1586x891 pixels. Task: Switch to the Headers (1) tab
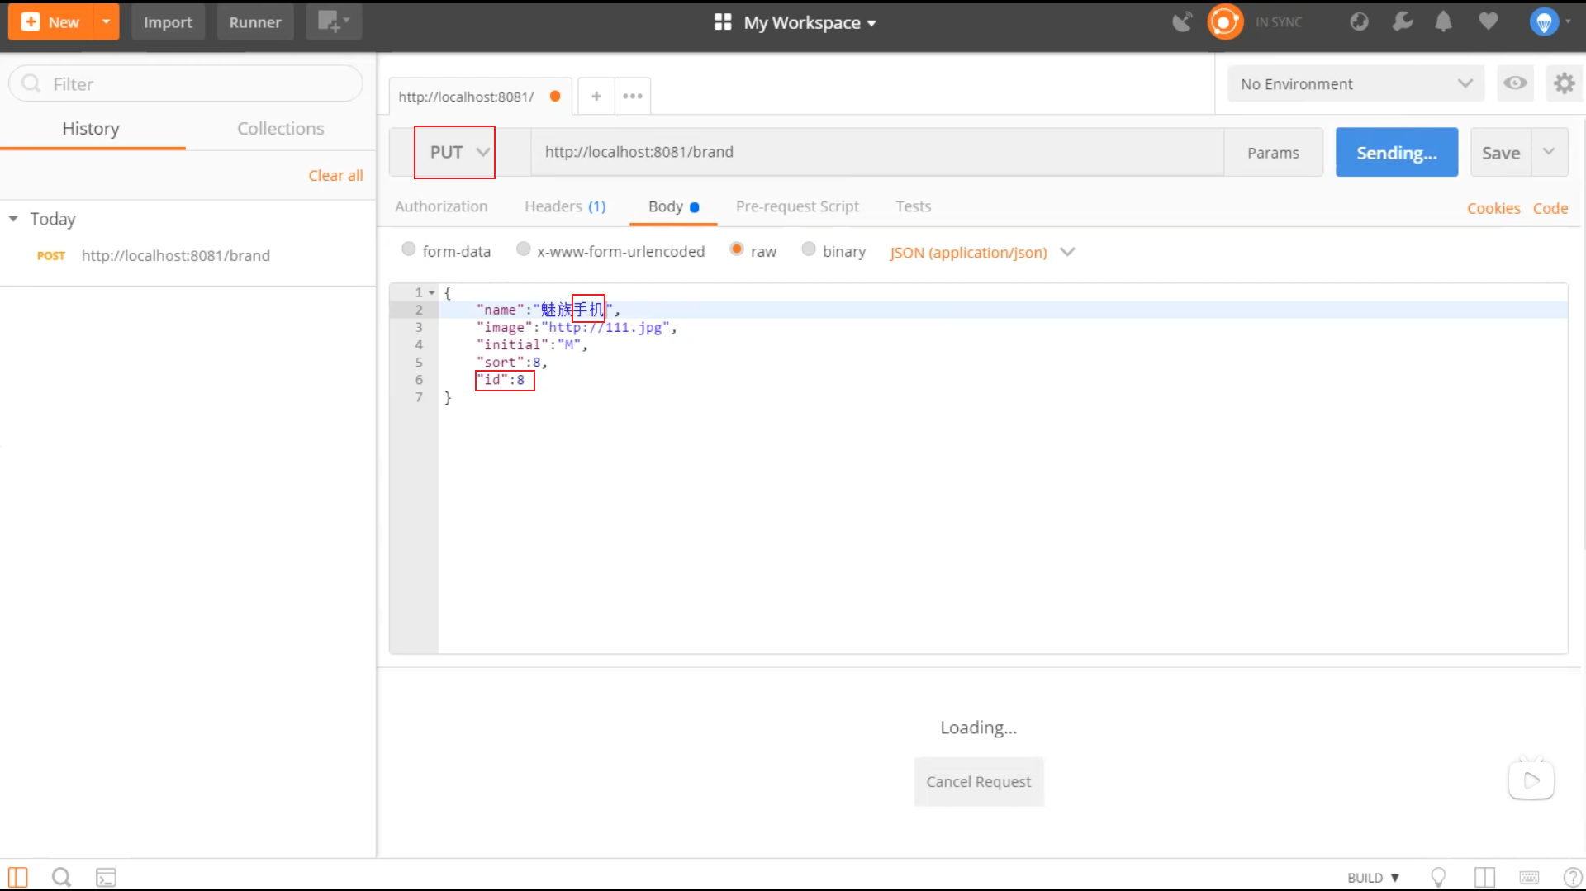pyautogui.click(x=565, y=206)
